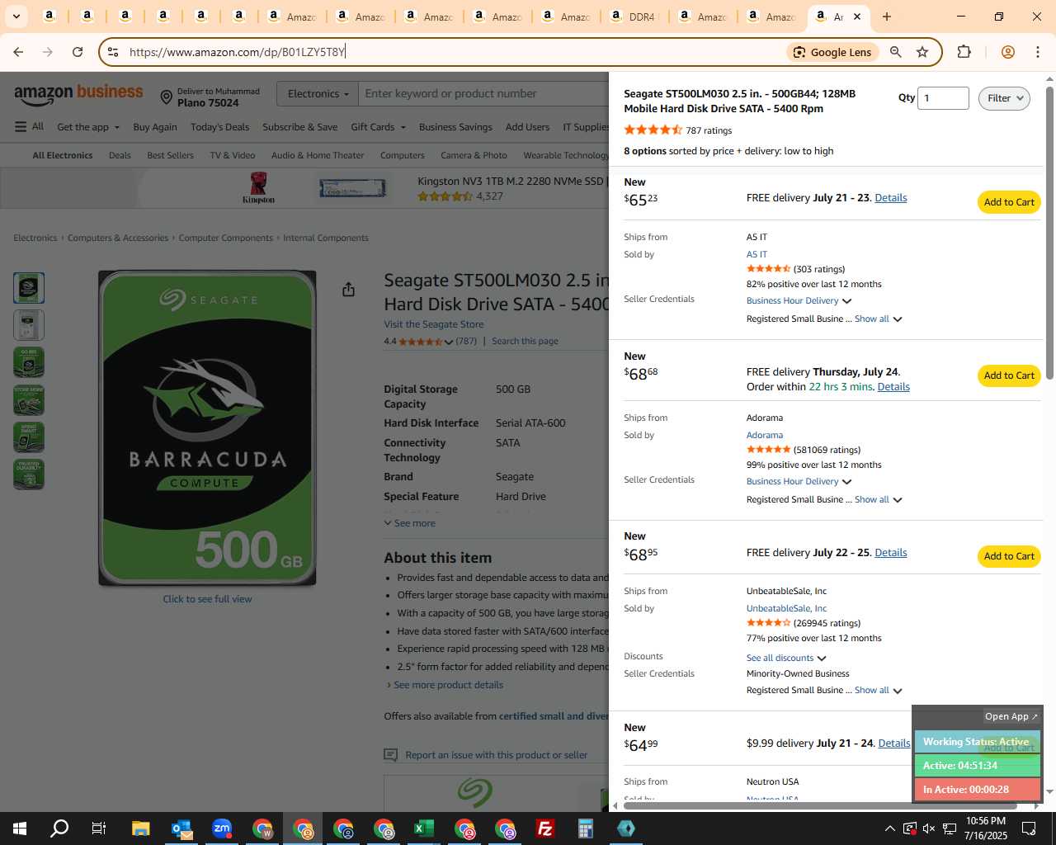Click the quantity field in offers panel

tap(943, 97)
